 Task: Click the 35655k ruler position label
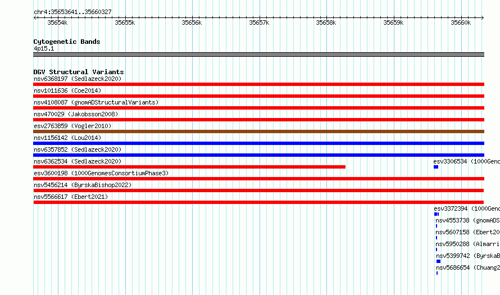125,22
